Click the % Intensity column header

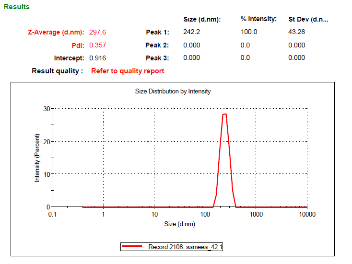pos(258,19)
